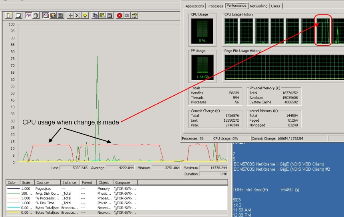Click the Copy Properties toolbar icon
Image resolution: width=344 pixels, height=217 pixels.
[x=95, y=16]
